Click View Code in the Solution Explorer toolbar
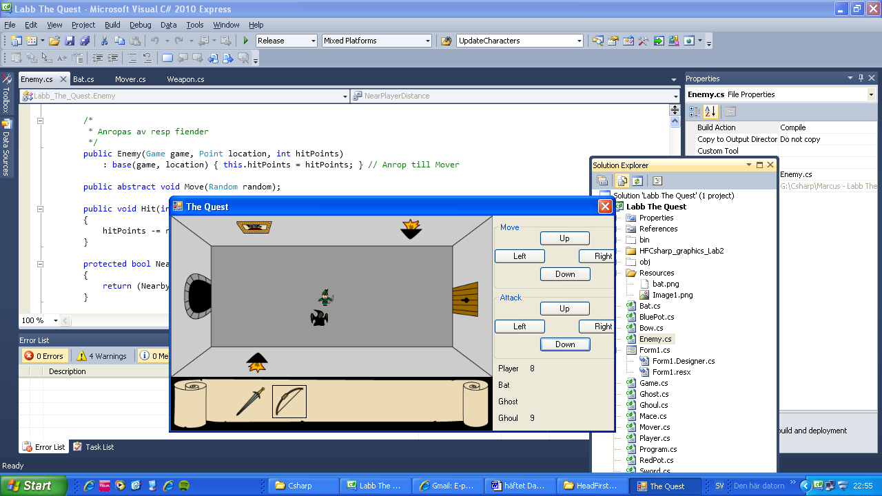The image size is (882, 496). (657, 180)
